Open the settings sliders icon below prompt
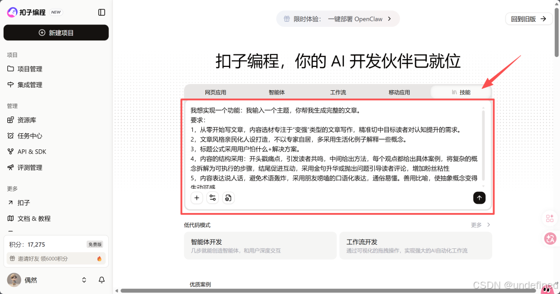This screenshot has height=294, width=560. (x=213, y=198)
